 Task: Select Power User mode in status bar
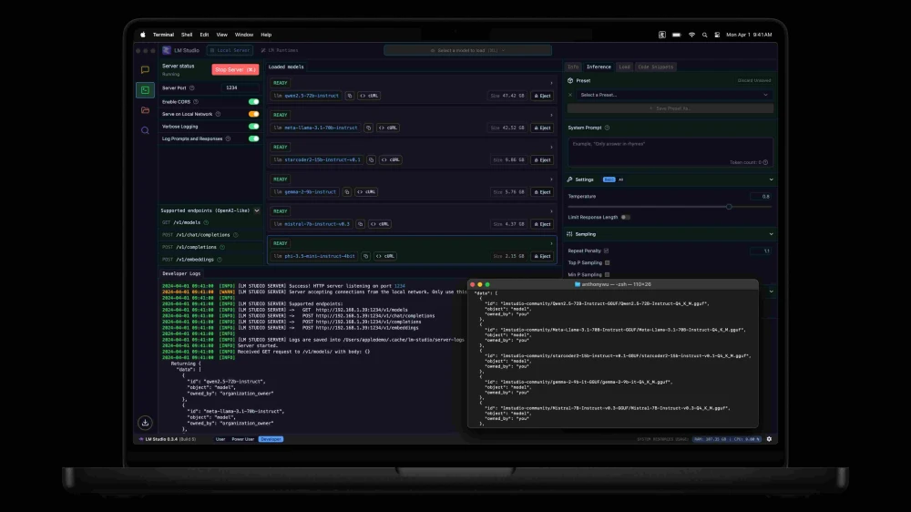pos(243,439)
